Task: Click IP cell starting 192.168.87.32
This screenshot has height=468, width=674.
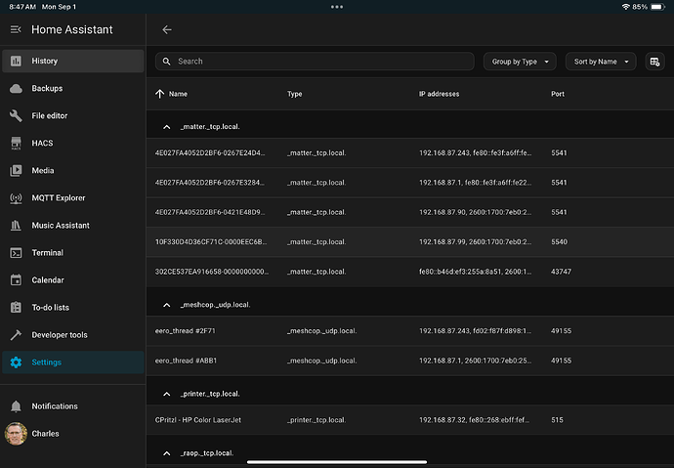Action: [475, 420]
